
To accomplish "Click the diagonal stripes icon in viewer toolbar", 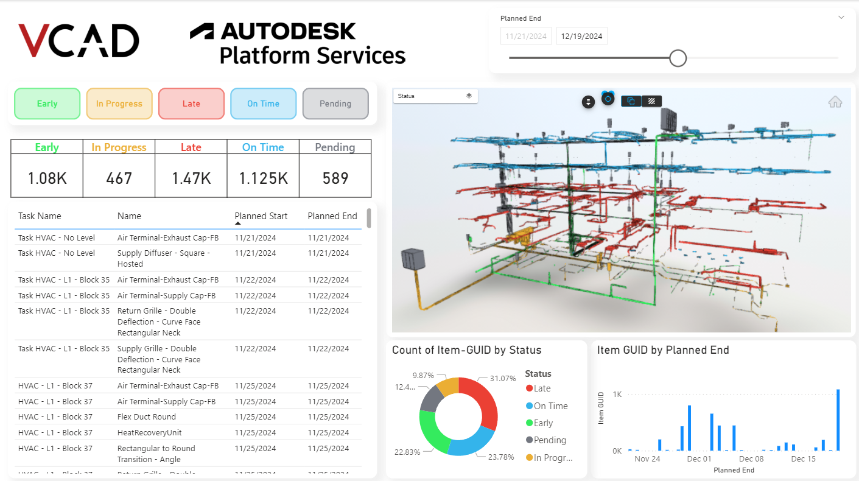I will click(651, 102).
